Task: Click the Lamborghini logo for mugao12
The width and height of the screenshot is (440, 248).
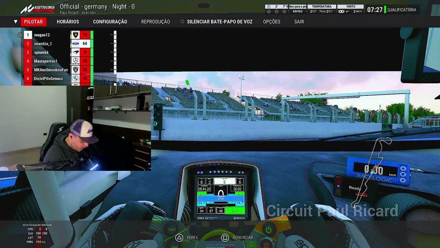Action: click(75, 35)
